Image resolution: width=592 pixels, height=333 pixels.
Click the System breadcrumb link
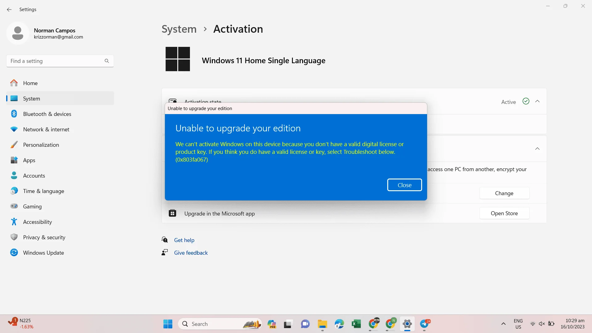(x=179, y=29)
